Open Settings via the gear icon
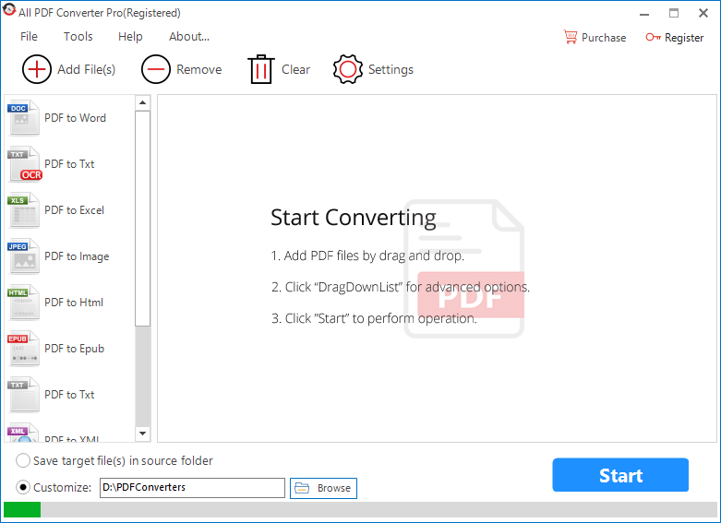 348,69
